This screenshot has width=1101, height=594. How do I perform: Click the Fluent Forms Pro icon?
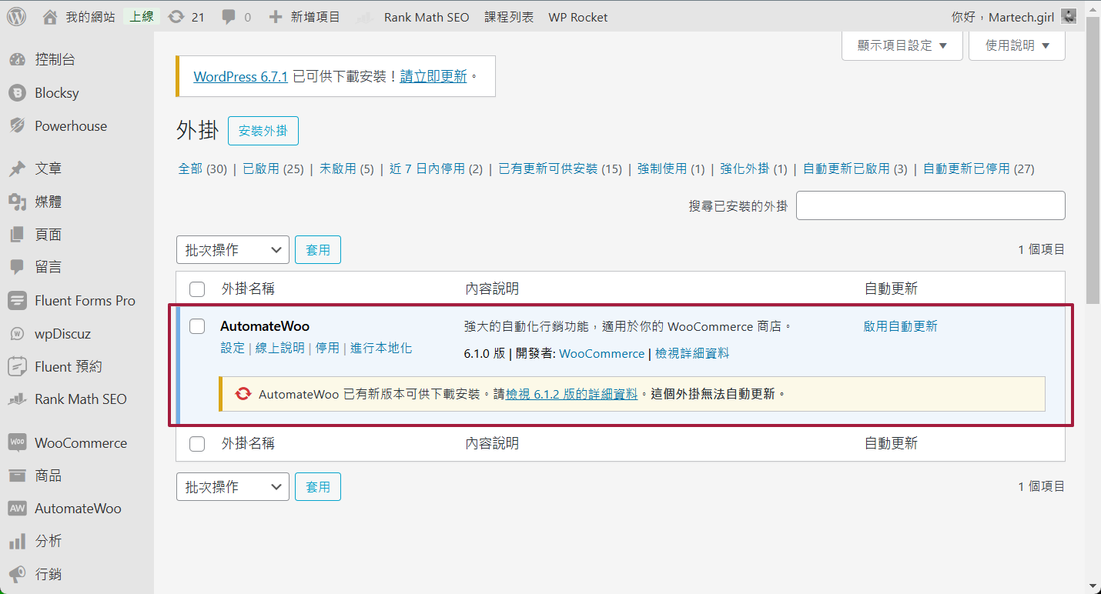pyautogui.click(x=17, y=301)
